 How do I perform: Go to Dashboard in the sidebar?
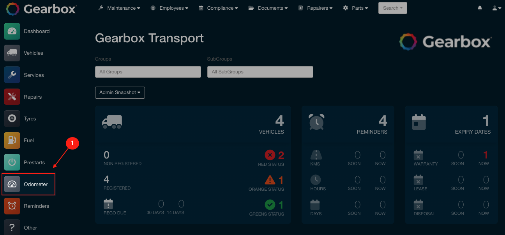(37, 31)
